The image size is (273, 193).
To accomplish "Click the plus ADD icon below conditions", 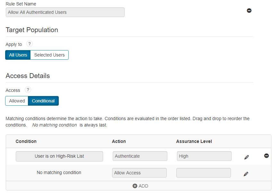I will tap(135, 186).
